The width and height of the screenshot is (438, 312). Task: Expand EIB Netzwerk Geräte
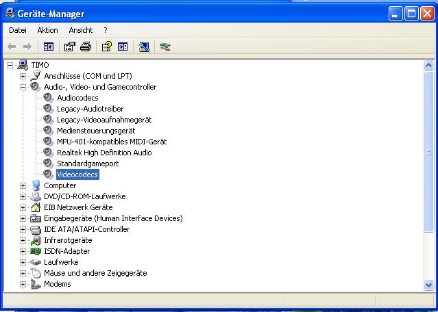(x=23, y=207)
